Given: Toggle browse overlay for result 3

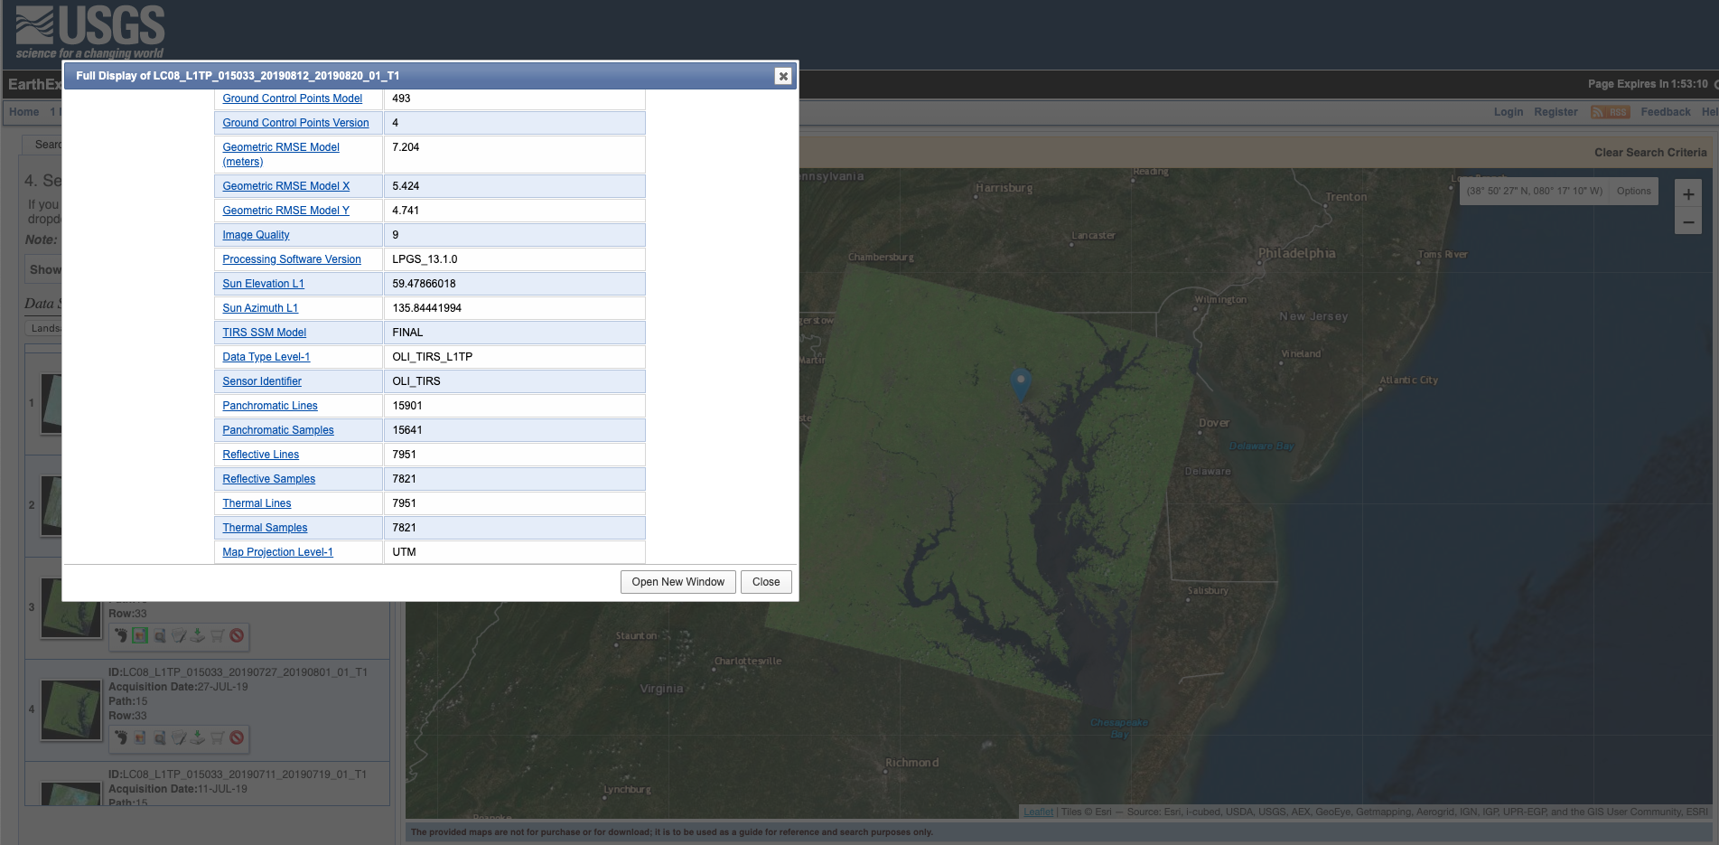Looking at the screenshot, I should [x=140, y=635].
